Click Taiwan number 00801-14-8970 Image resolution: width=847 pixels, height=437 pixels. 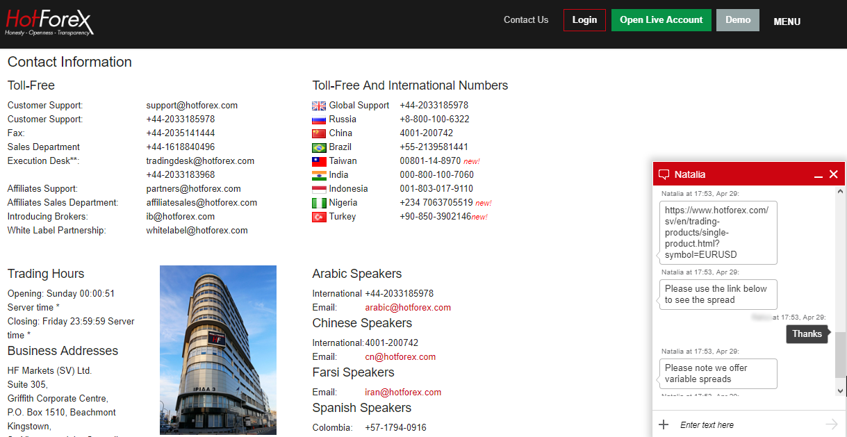pos(430,161)
